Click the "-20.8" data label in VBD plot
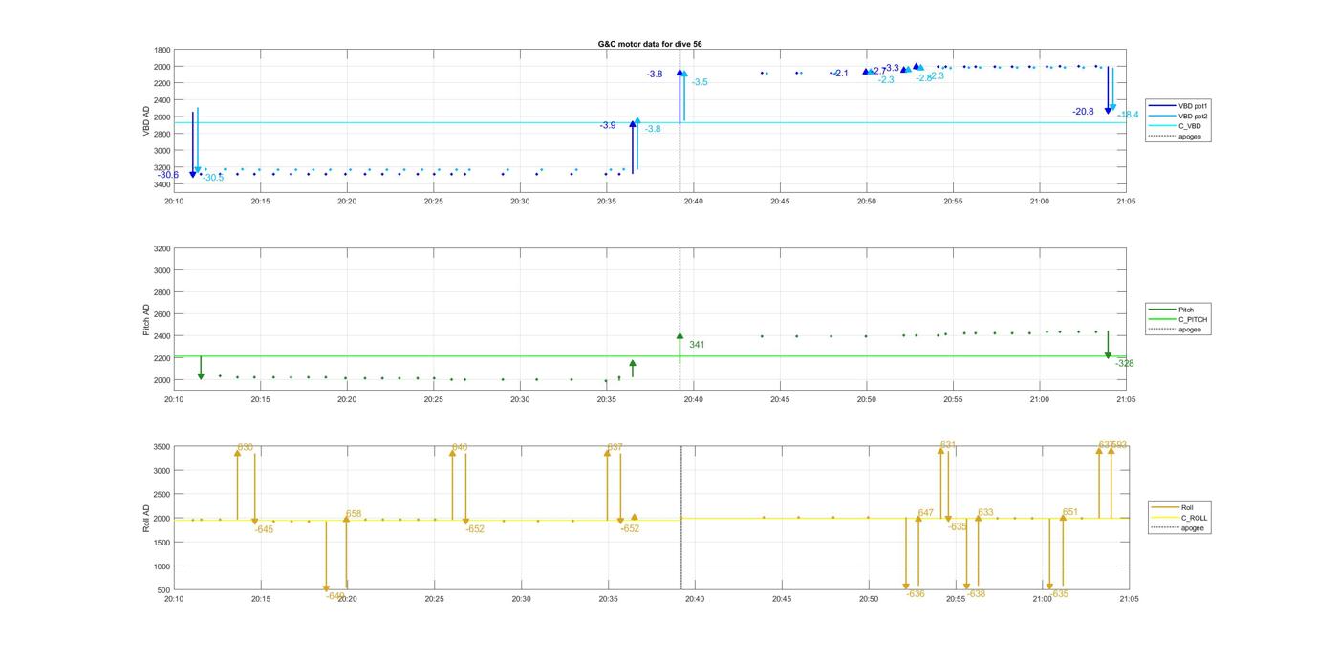The image size is (1338, 662). coord(1083,112)
